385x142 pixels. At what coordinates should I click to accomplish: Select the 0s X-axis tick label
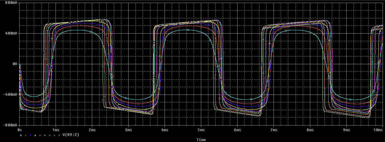20,130
